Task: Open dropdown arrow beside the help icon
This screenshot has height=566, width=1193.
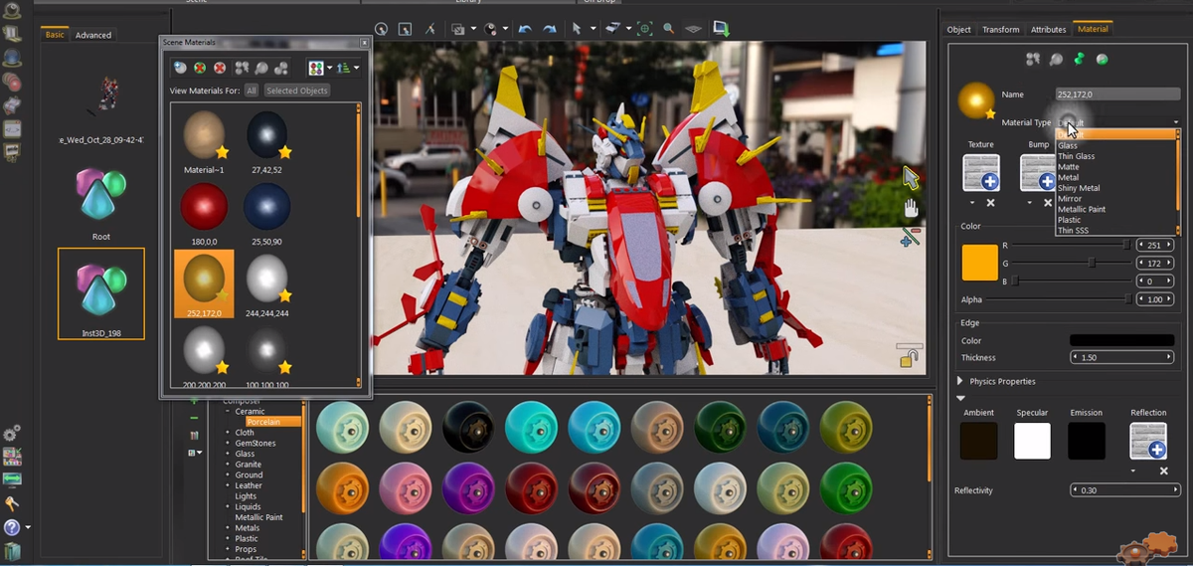Action: pos(28,528)
